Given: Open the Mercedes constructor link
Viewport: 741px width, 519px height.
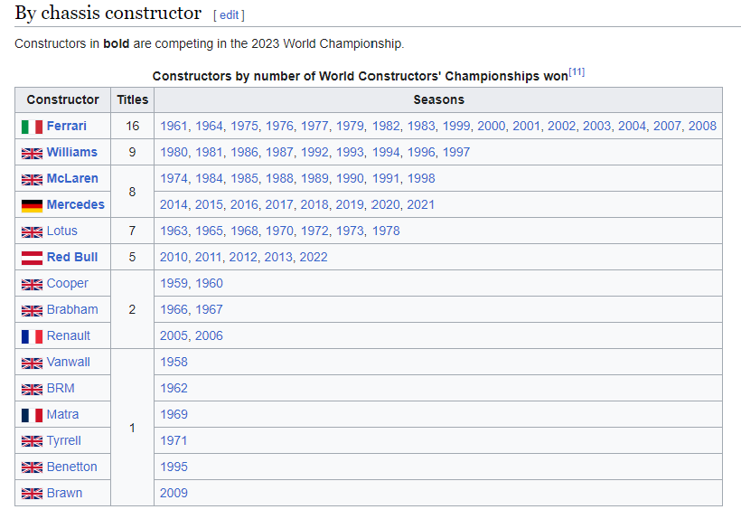Looking at the screenshot, I should click(x=76, y=204).
